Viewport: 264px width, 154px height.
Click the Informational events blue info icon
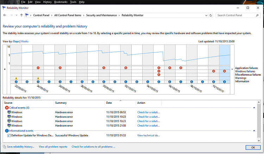[7, 131]
